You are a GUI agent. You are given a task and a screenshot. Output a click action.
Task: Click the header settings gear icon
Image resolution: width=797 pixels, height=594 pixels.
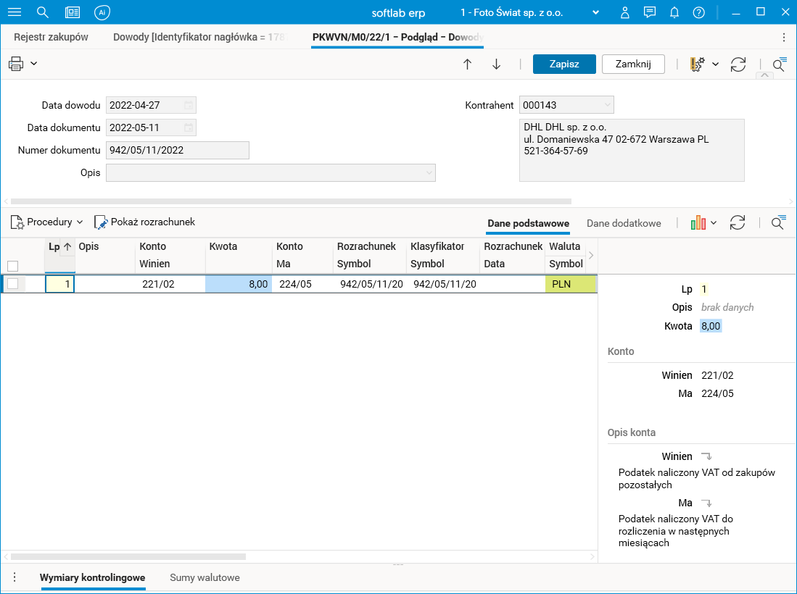coord(698,64)
